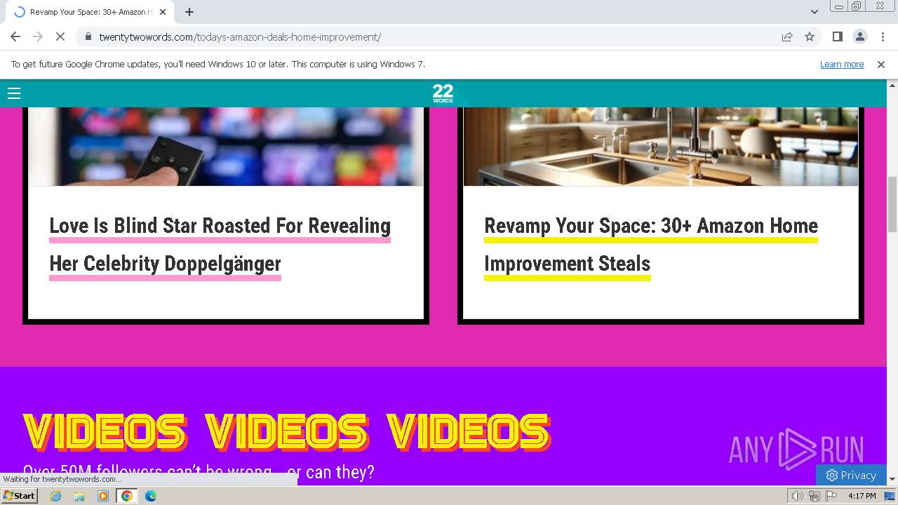Open the Learn more link
Screen dimensions: 898x505
pos(842,65)
